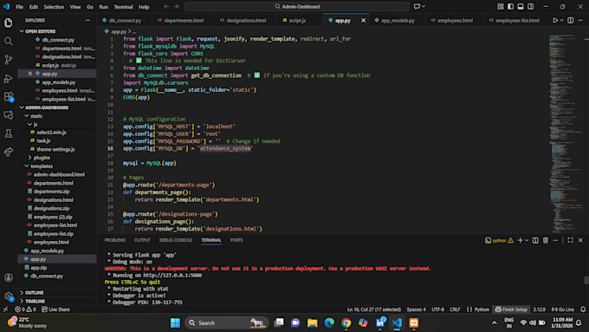Switch to the Problems panel tab

[x=115, y=240]
